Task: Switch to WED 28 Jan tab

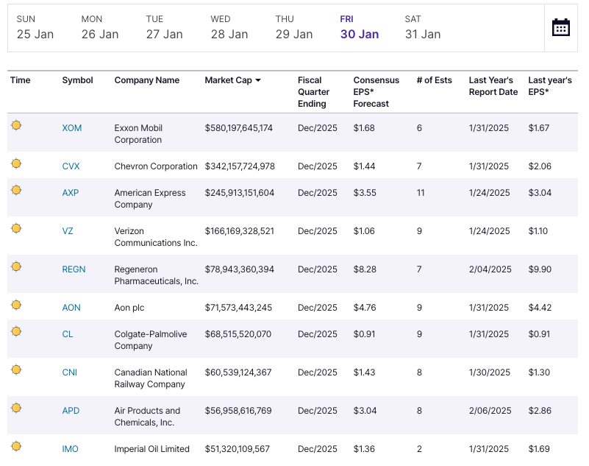Action: click(229, 27)
